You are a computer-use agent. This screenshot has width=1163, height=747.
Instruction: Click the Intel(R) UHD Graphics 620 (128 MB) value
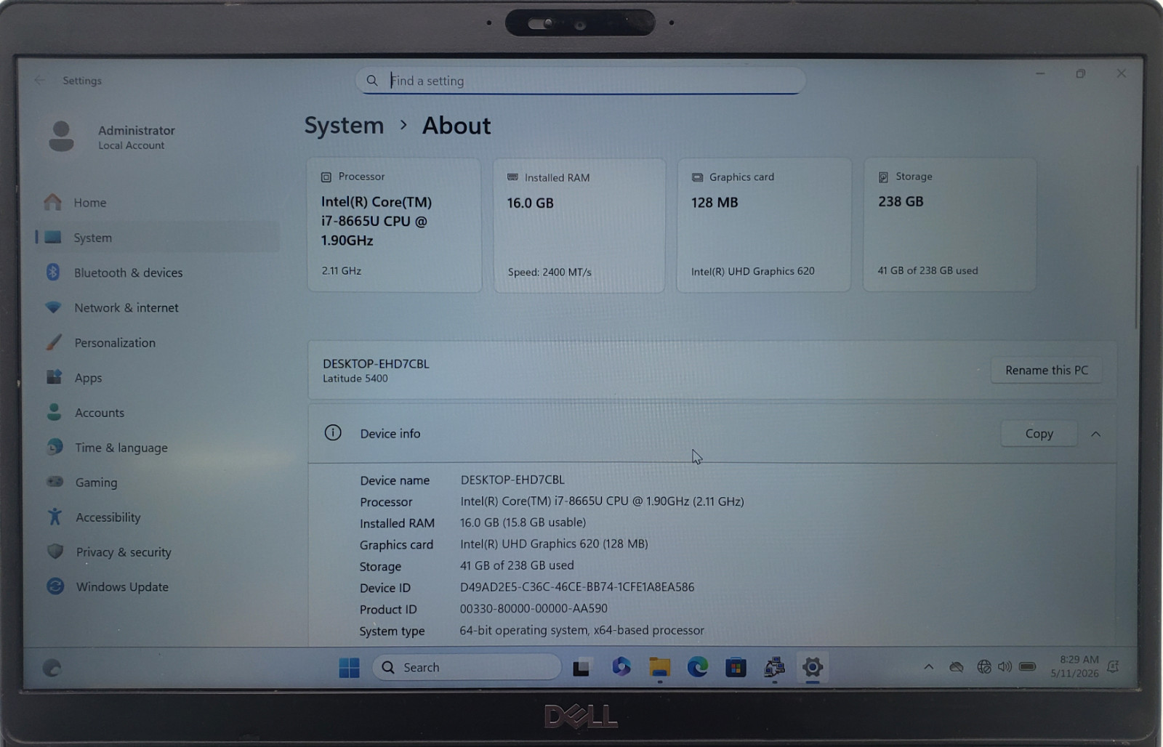click(554, 544)
